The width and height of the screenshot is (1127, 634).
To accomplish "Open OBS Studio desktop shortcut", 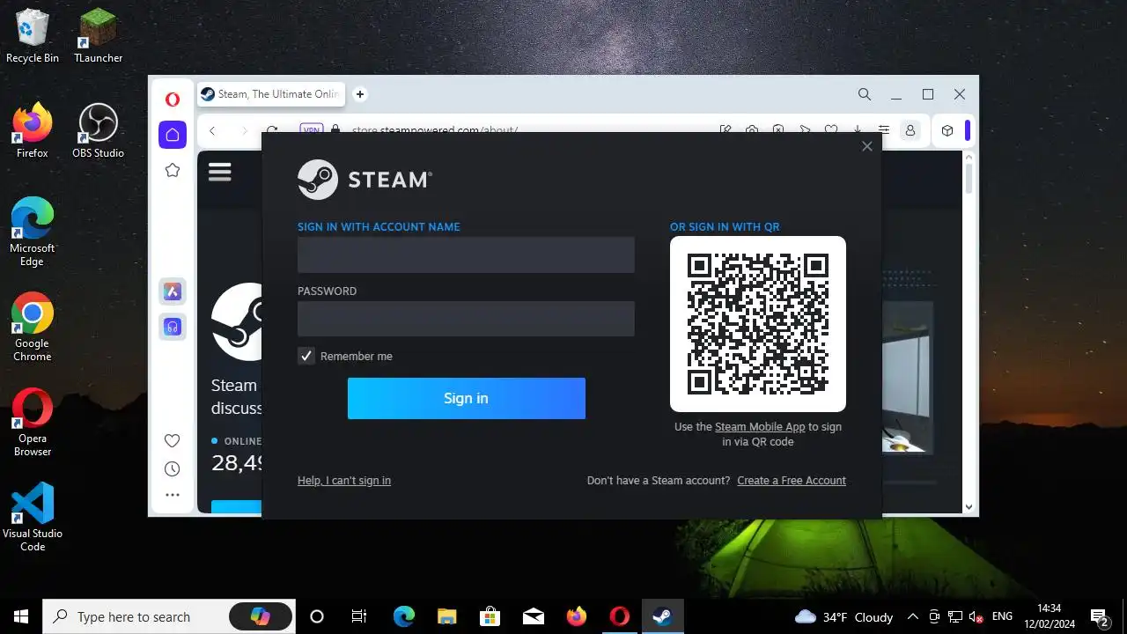I will (x=99, y=131).
